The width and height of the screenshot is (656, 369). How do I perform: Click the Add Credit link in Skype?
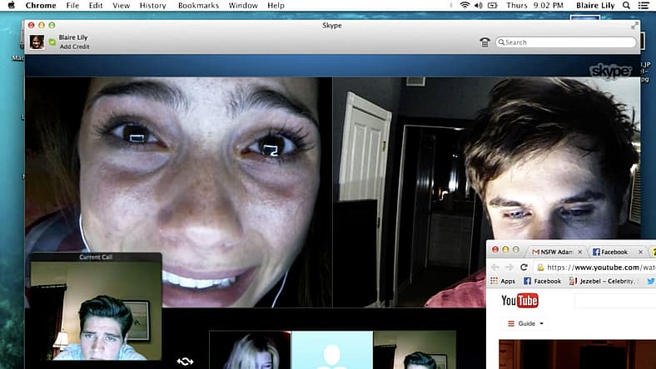[74, 47]
